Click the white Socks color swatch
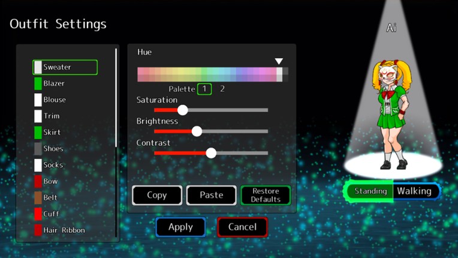This screenshot has width=458, height=258. tap(38, 165)
